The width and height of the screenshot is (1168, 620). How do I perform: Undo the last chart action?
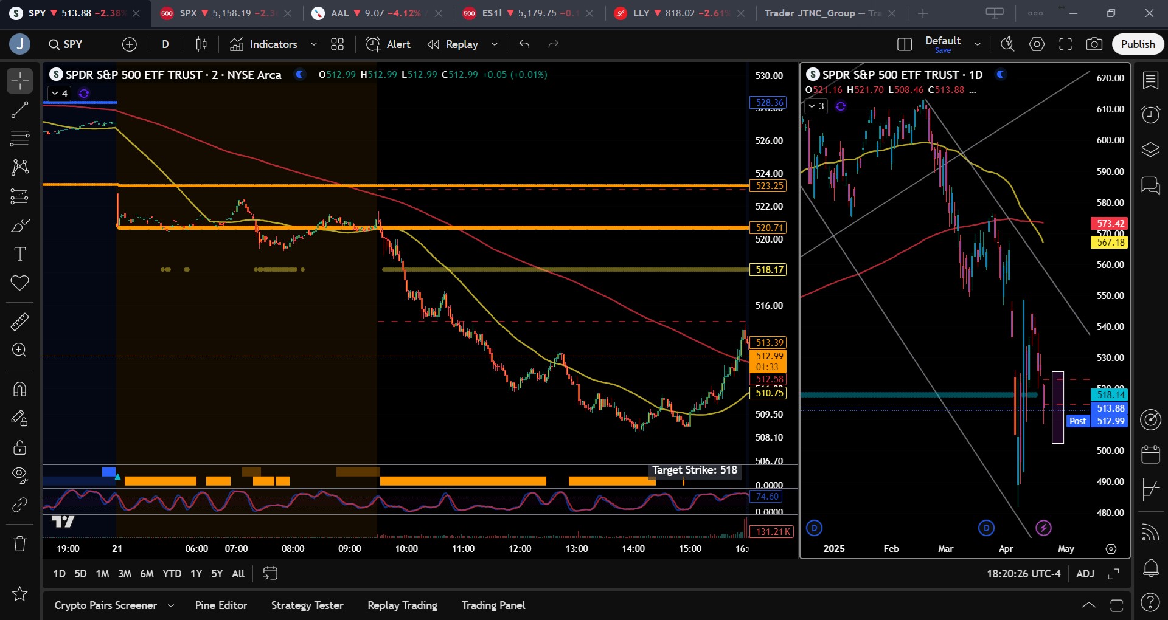tap(524, 44)
